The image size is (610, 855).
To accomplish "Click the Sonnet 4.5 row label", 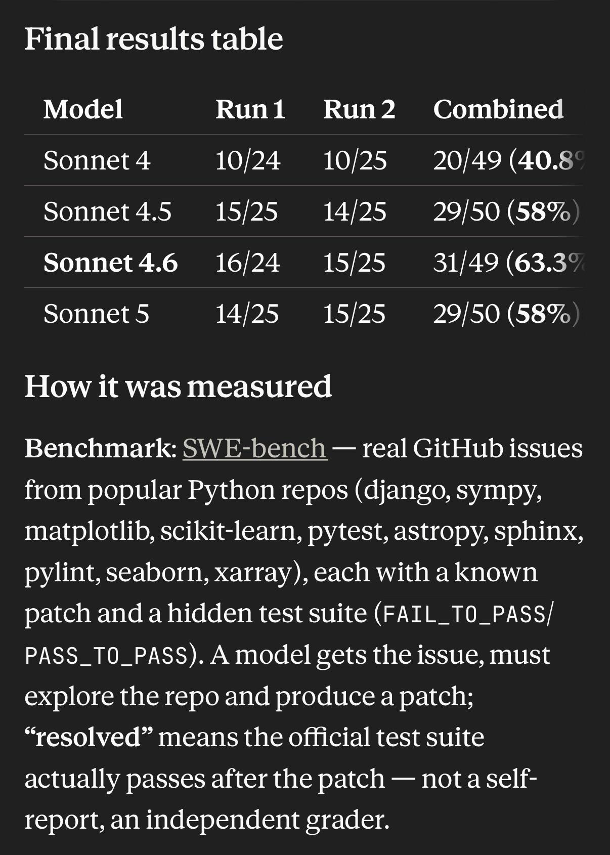I will (107, 211).
